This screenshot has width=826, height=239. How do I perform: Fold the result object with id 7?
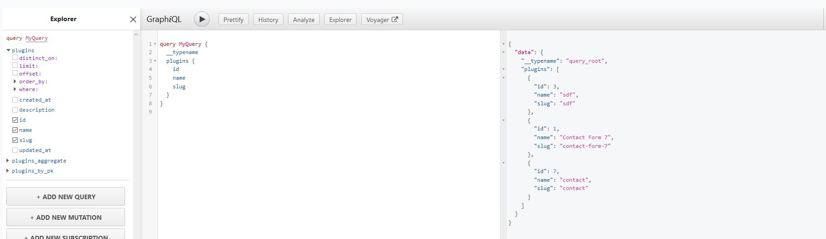click(504, 163)
